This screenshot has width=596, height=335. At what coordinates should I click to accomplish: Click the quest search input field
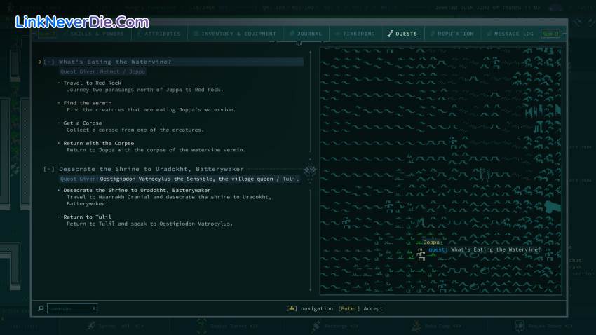[x=70, y=308]
